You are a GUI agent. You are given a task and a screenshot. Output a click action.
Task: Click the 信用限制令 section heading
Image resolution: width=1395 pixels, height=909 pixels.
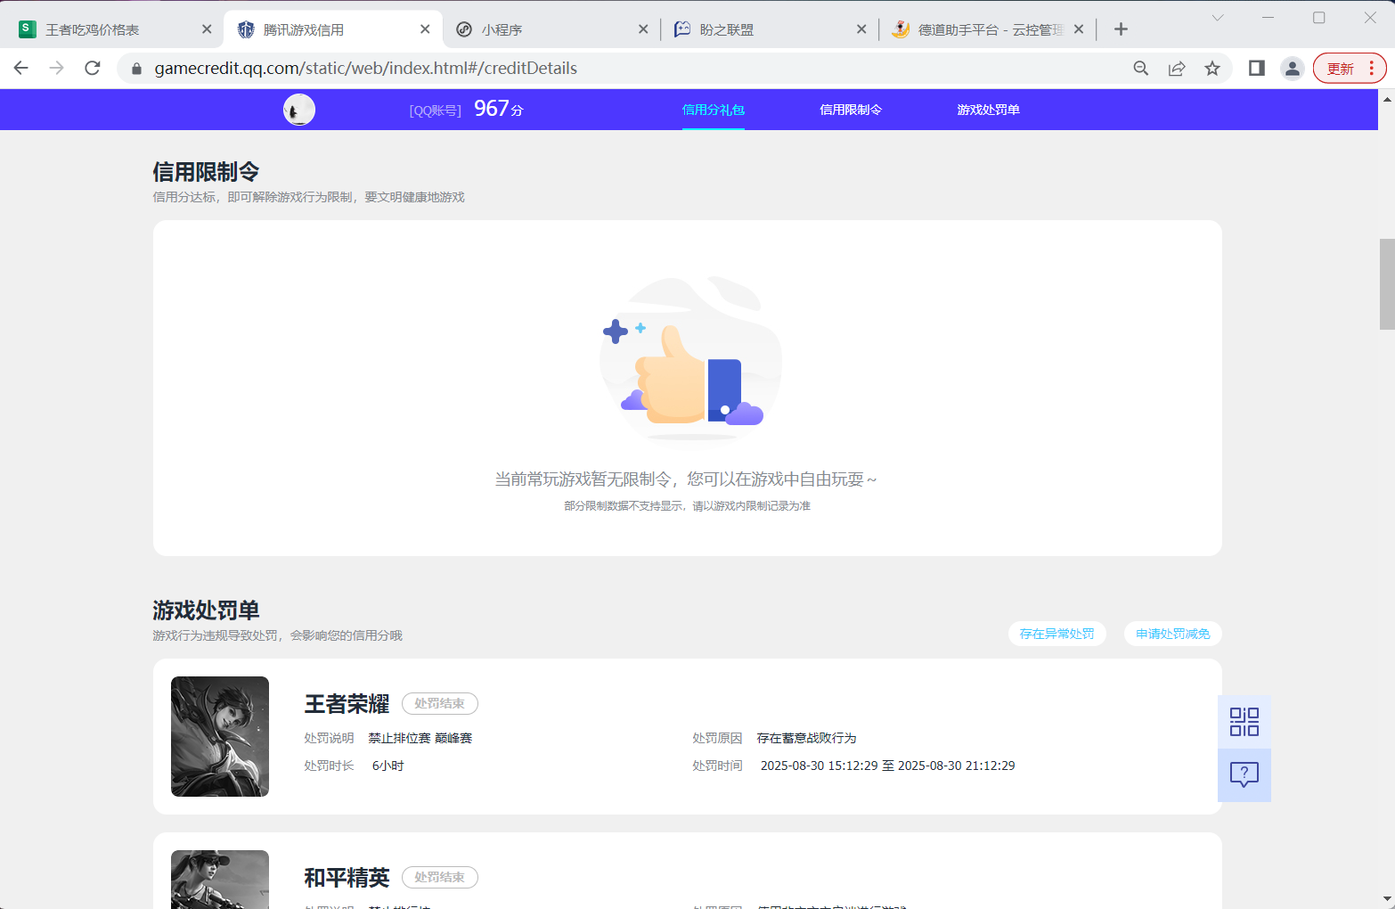[206, 171]
